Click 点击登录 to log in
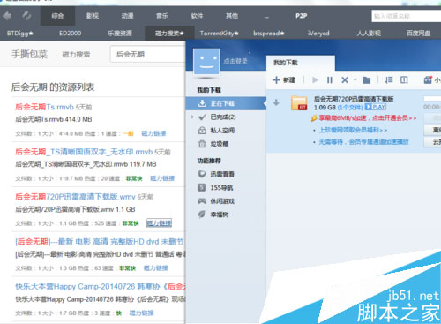Viewport: 441px width, 324px height. tap(235, 61)
